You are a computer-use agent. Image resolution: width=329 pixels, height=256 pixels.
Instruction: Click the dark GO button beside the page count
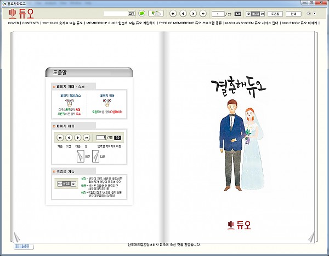click(238, 14)
